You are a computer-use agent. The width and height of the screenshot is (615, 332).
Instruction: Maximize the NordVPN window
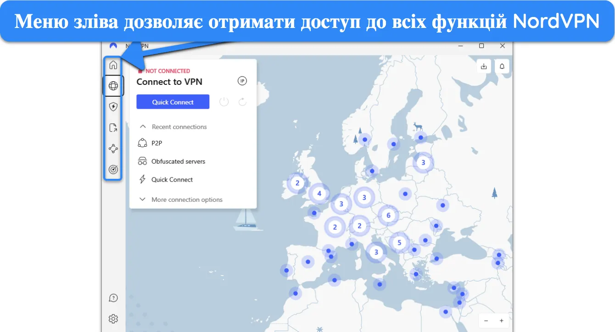pos(481,46)
